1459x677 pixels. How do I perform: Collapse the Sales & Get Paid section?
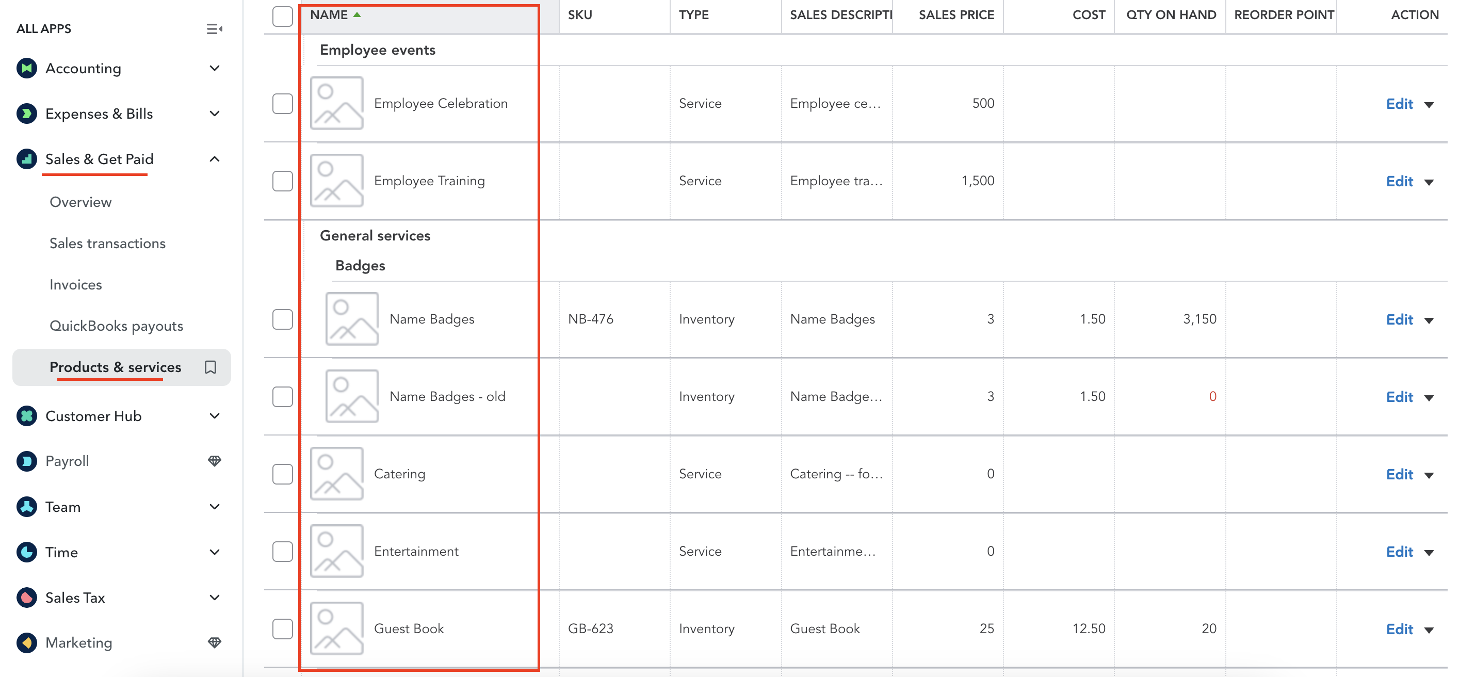click(214, 159)
